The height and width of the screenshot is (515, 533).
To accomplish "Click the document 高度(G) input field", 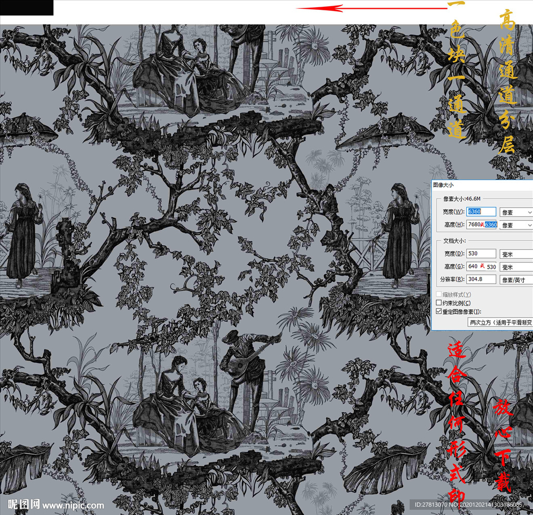I will point(481,267).
